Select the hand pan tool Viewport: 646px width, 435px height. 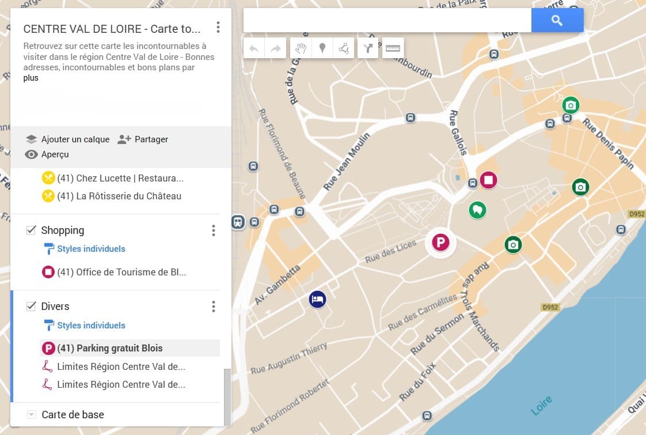tap(301, 48)
